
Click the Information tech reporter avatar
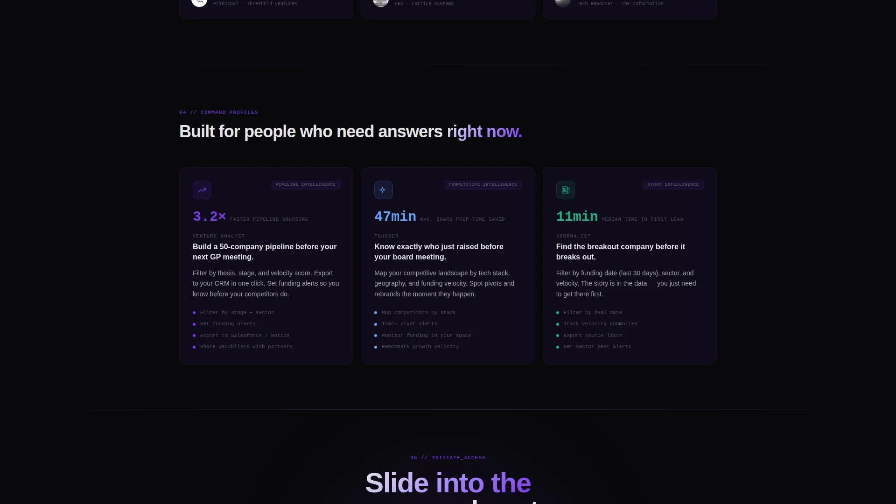pyautogui.click(x=562, y=2)
